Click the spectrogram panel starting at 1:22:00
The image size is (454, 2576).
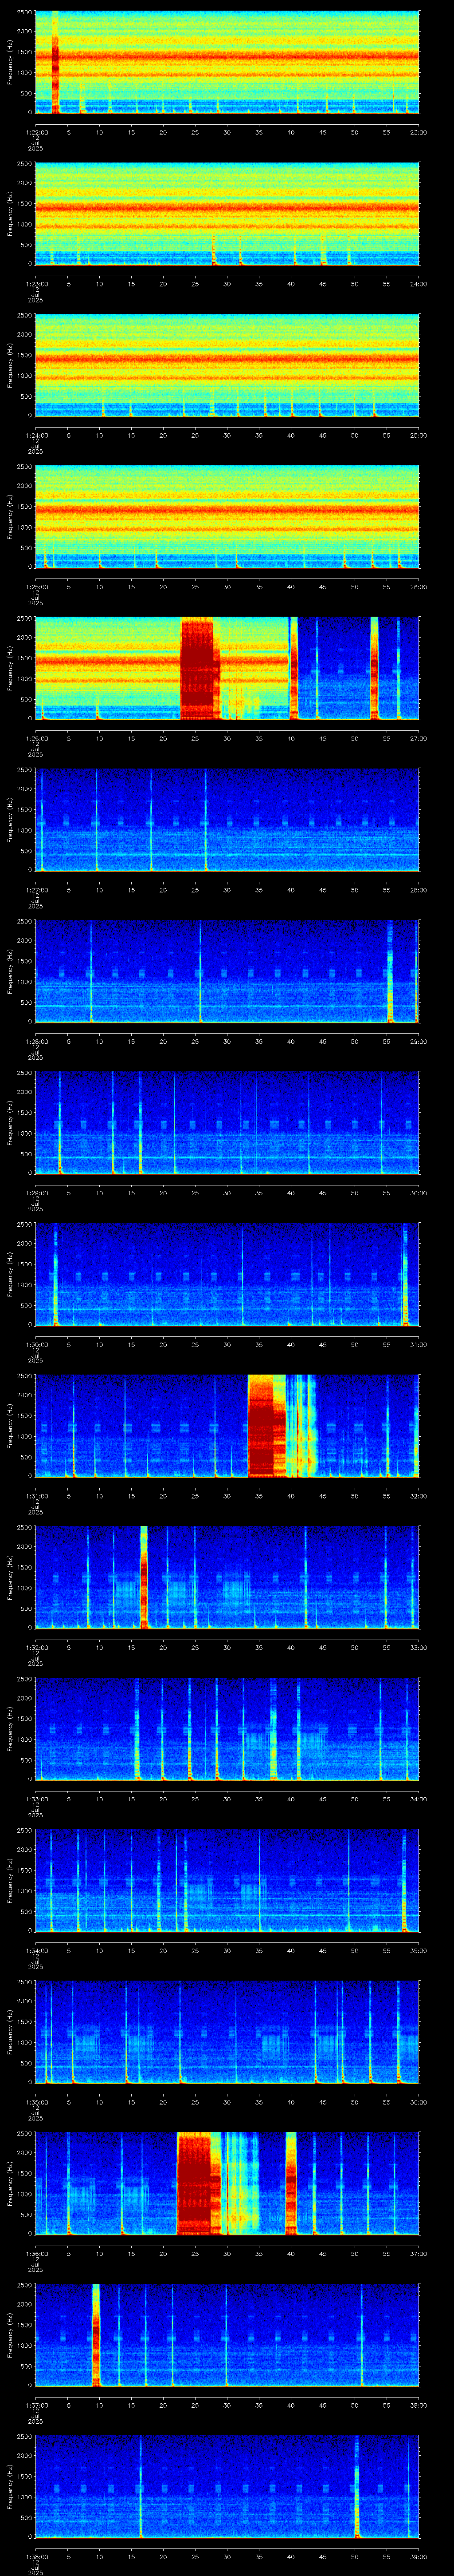click(x=227, y=62)
